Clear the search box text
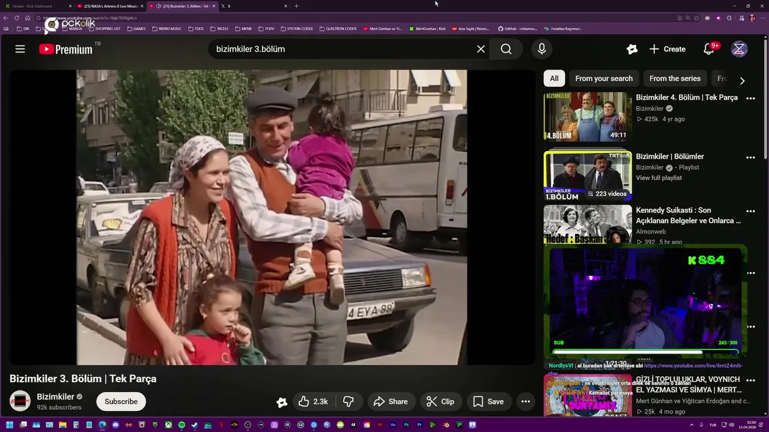The image size is (769, 432). point(481,49)
